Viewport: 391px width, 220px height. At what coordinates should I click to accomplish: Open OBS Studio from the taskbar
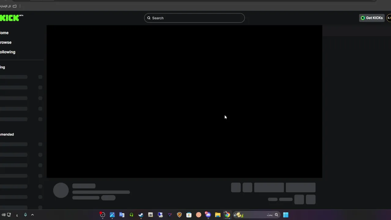pos(102,215)
